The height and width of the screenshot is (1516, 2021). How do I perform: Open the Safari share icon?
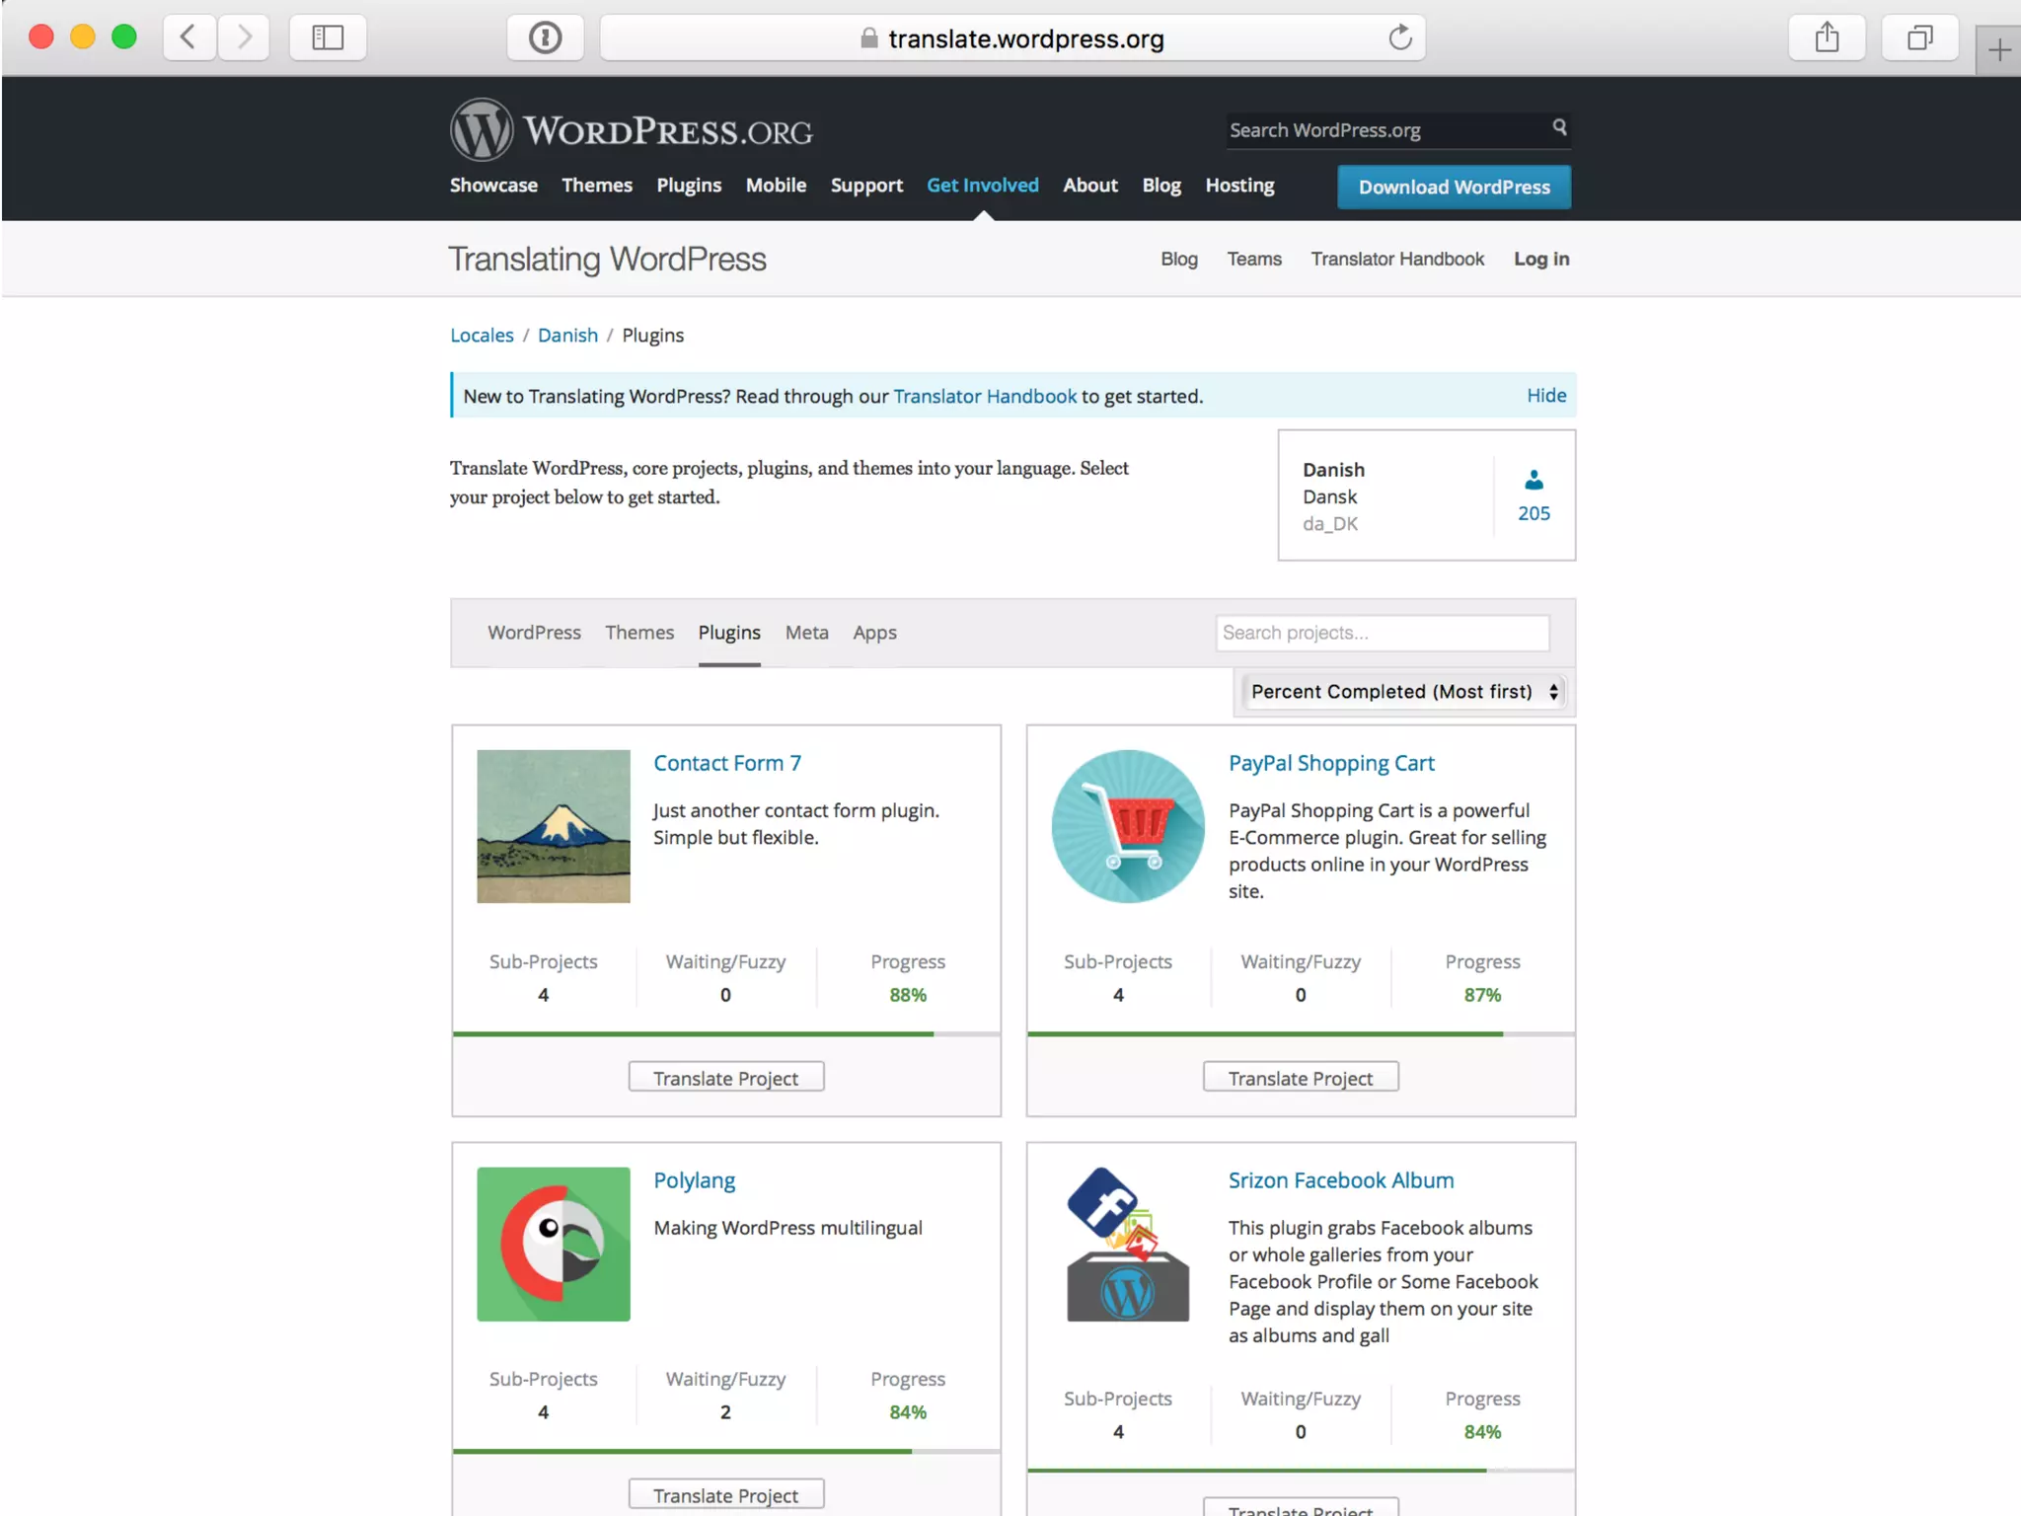(1827, 38)
